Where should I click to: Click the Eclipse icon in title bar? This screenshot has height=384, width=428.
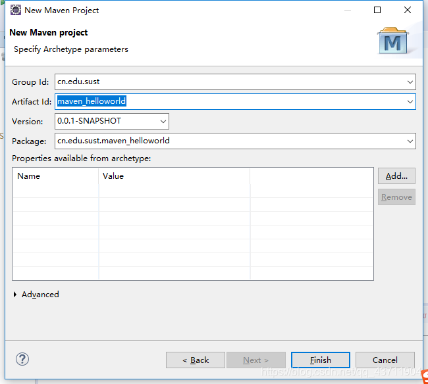[16, 10]
